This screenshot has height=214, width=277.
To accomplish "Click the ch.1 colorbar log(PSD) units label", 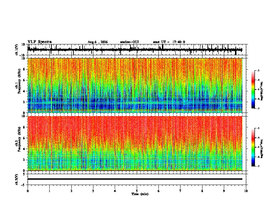I will pyautogui.click(x=262, y=91).
